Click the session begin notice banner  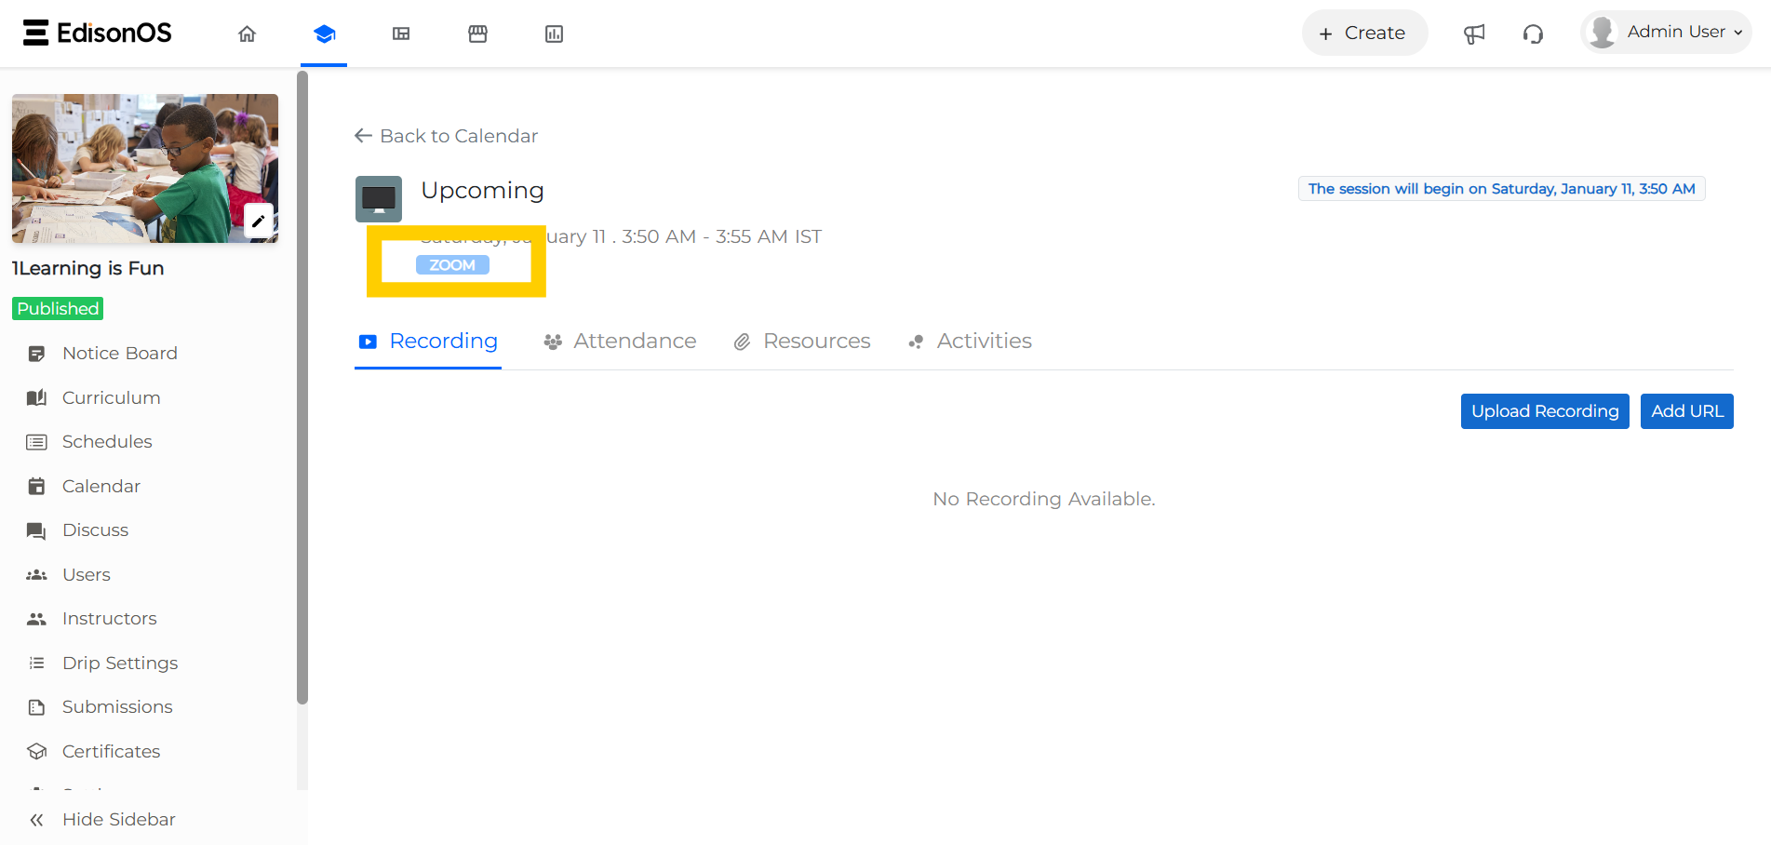pos(1501,189)
